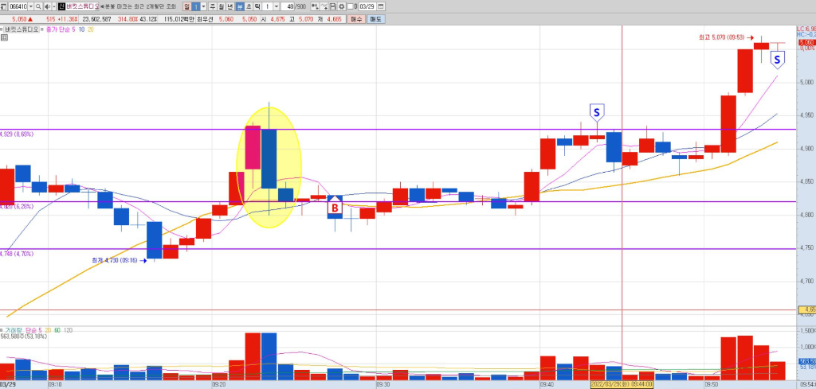The height and width of the screenshot is (389, 816).
Task: Click the MA 5 legend number
Action: pyautogui.click(x=73, y=29)
